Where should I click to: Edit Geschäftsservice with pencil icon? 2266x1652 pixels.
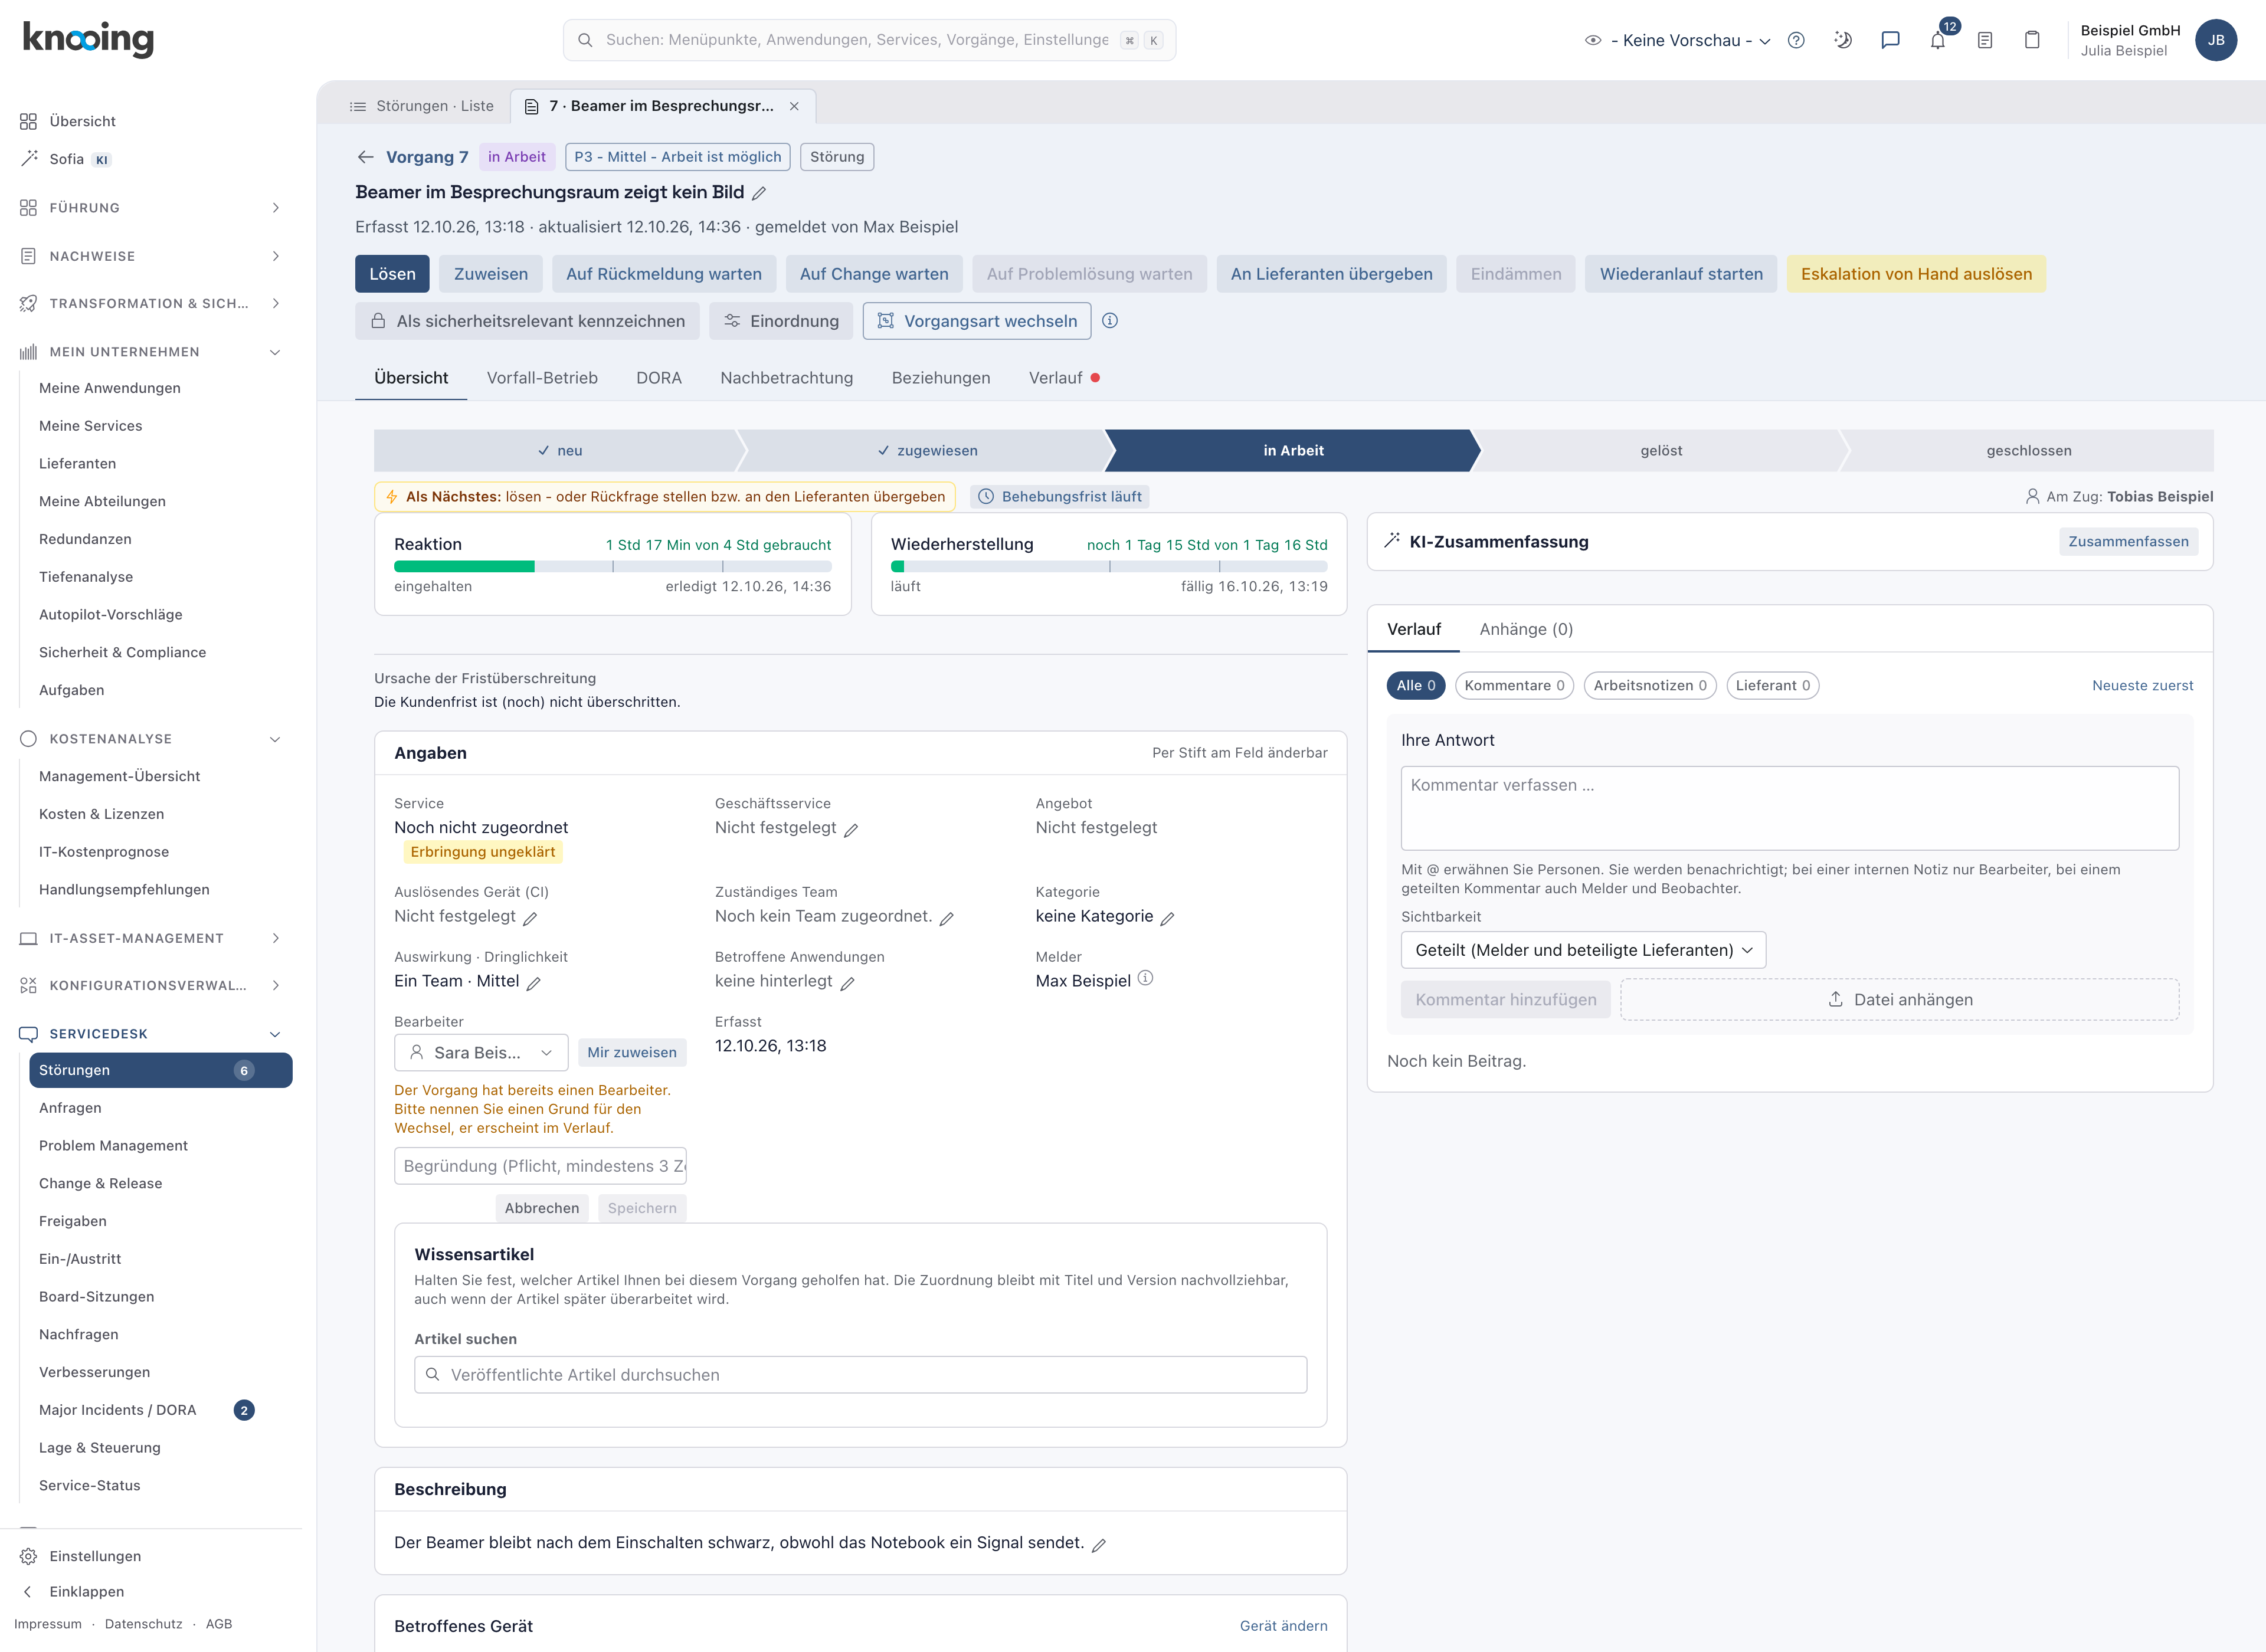pos(851,830)
